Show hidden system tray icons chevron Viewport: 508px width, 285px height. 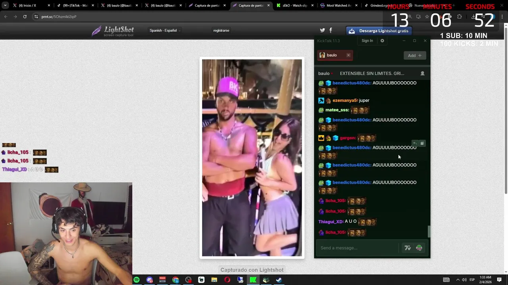458,280
